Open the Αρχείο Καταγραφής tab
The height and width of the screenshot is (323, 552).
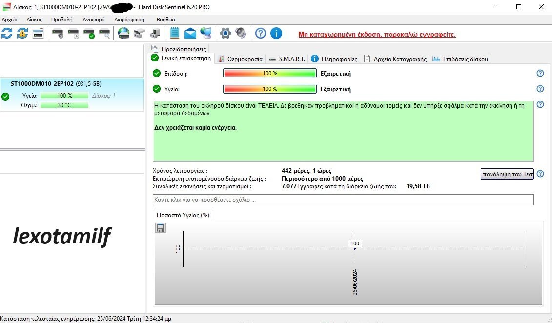[395, 59]
